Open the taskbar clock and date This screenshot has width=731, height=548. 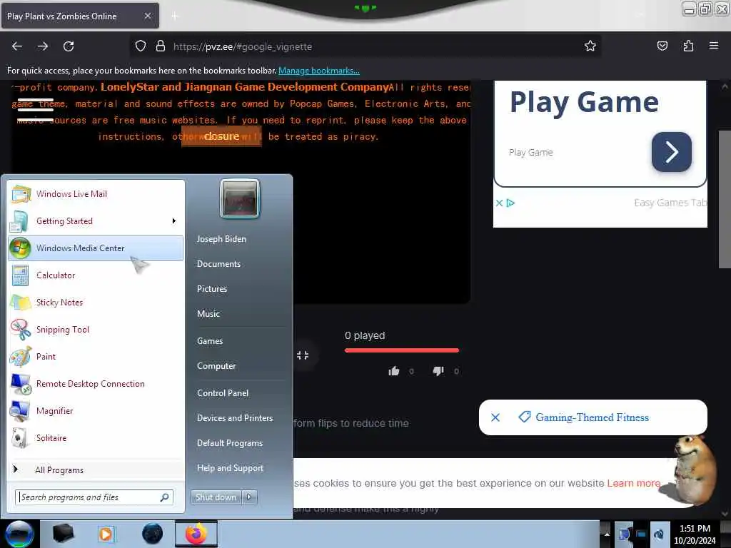pos(695,534)
